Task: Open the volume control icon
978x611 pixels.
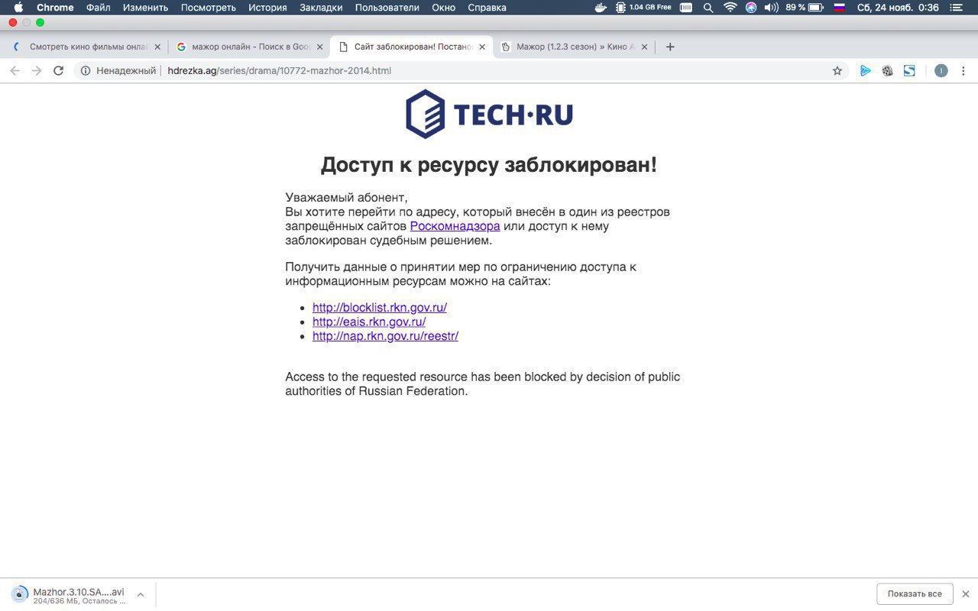Action: pos(771,8)
